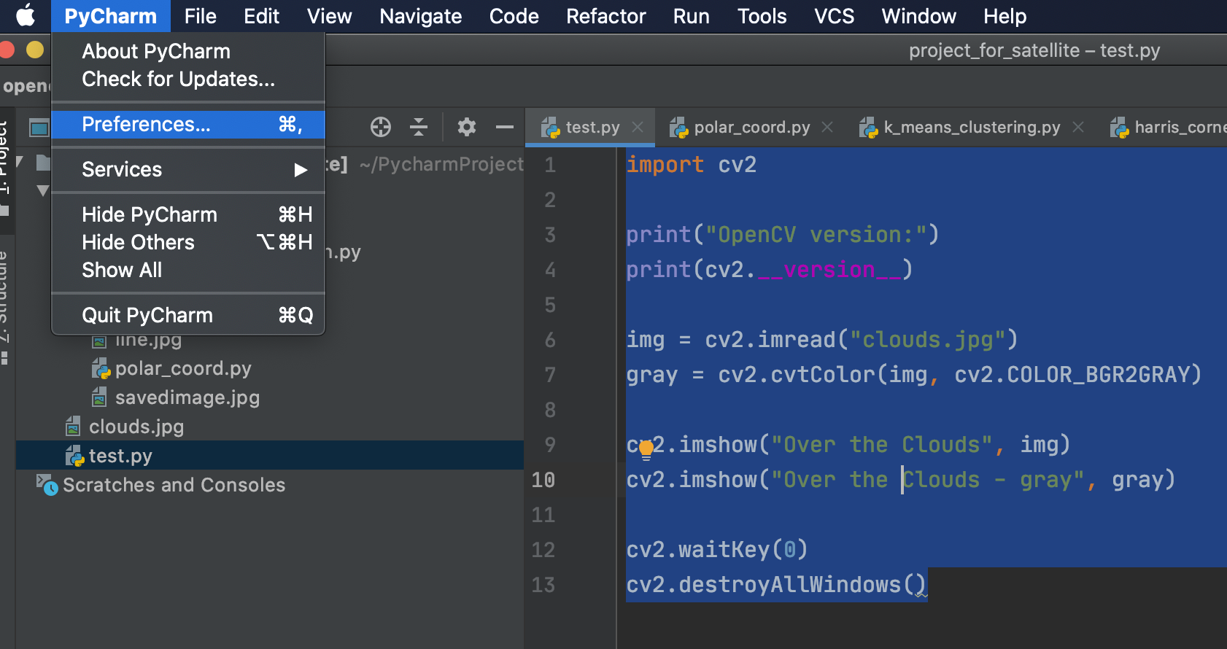
Task: Click the Collapse All icon in Project panel
Action: pos(419,127)
